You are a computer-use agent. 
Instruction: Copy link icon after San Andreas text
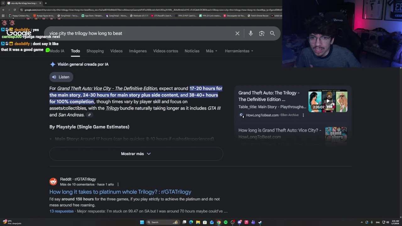[90, 115]
